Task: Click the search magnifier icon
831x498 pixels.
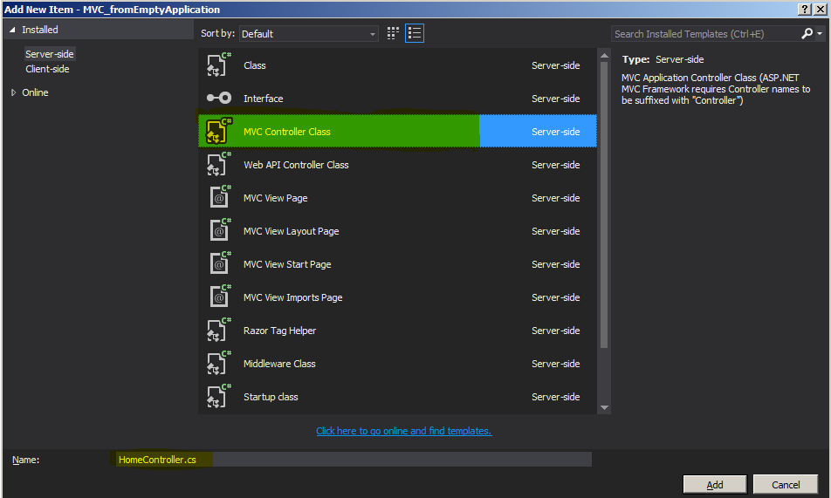Action: point(807,33)
